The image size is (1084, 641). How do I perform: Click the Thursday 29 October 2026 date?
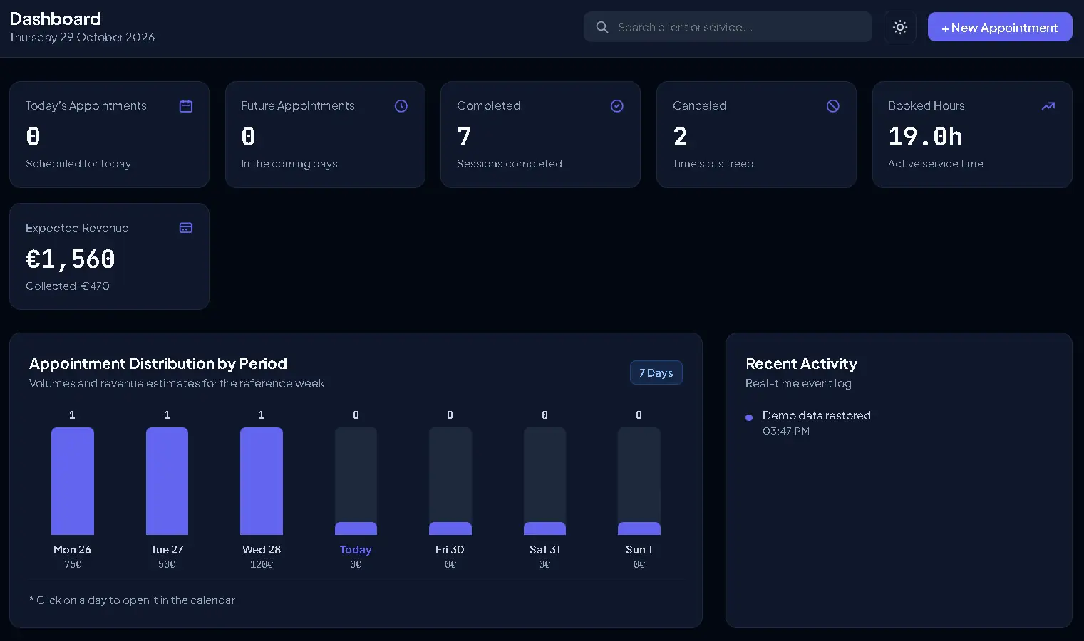[x=82, y=37]
